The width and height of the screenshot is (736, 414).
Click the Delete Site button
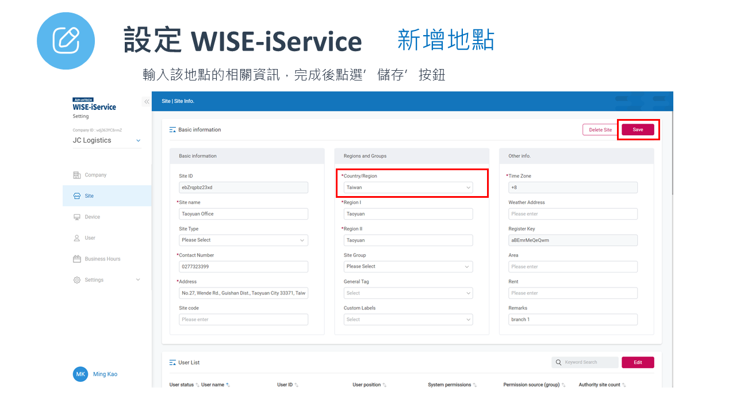pyautogui.click(x=600, y=130)
